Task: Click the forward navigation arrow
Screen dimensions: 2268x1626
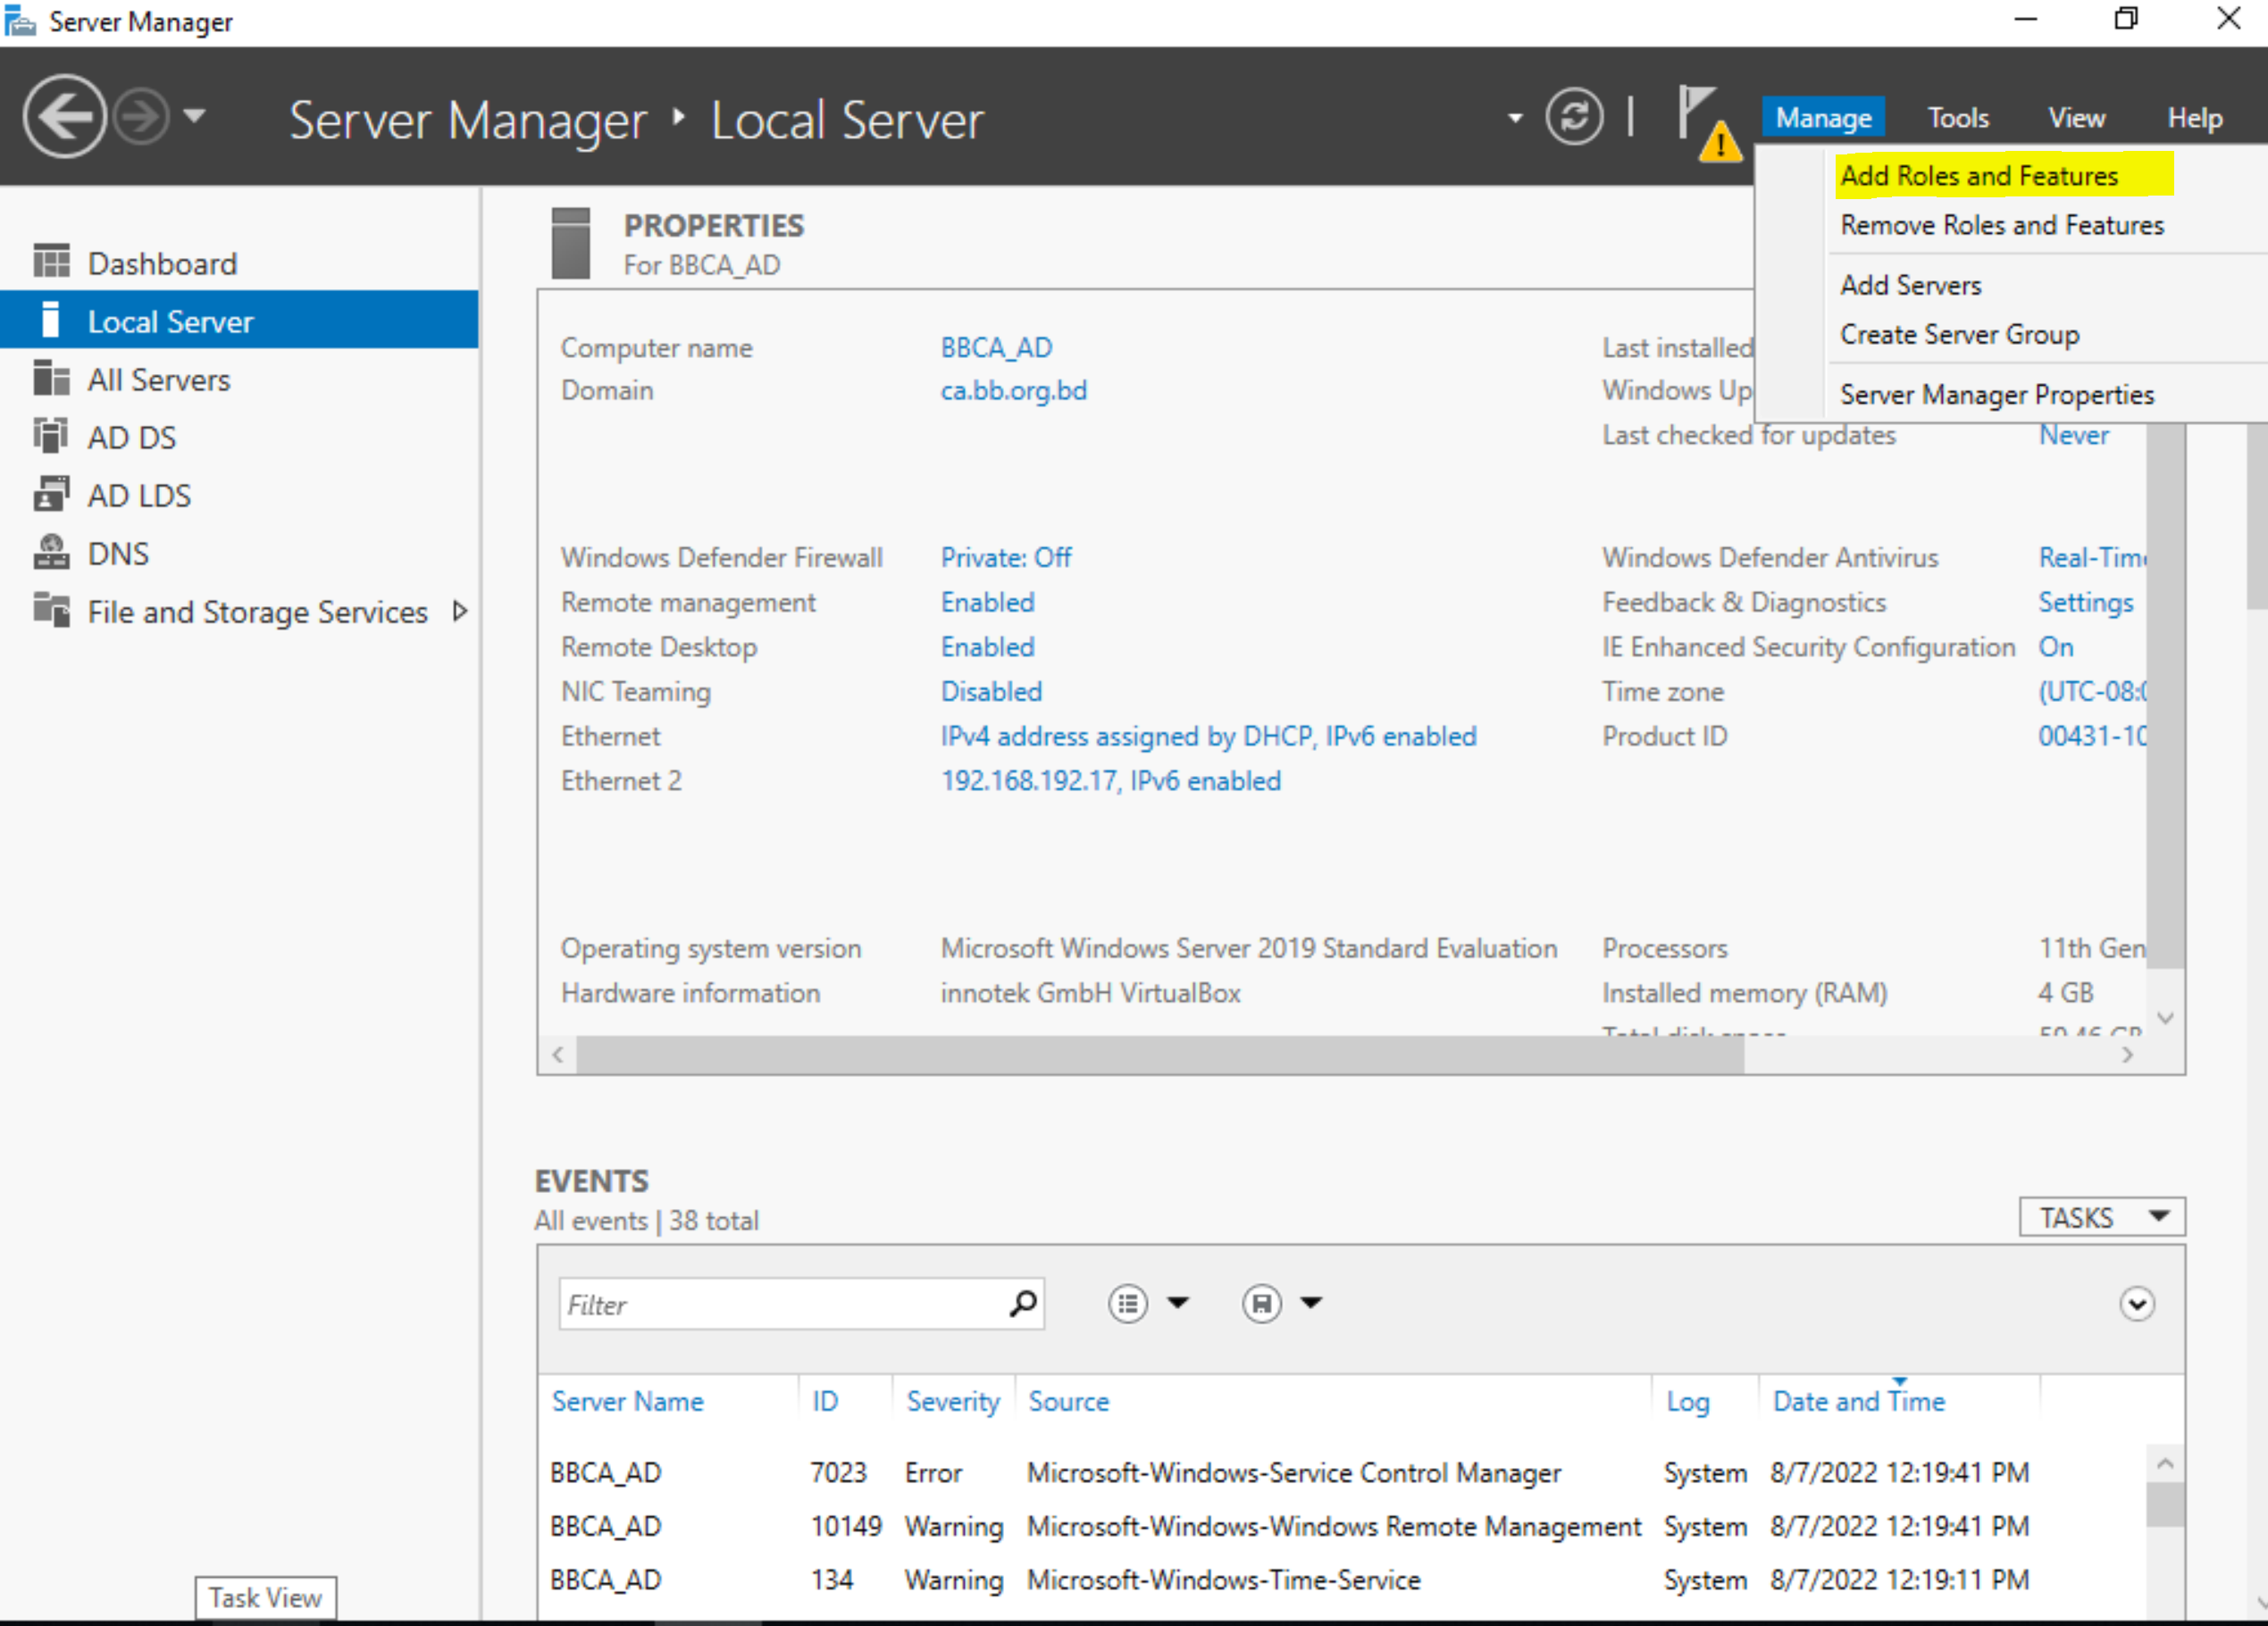Action: tap(141, 117)
